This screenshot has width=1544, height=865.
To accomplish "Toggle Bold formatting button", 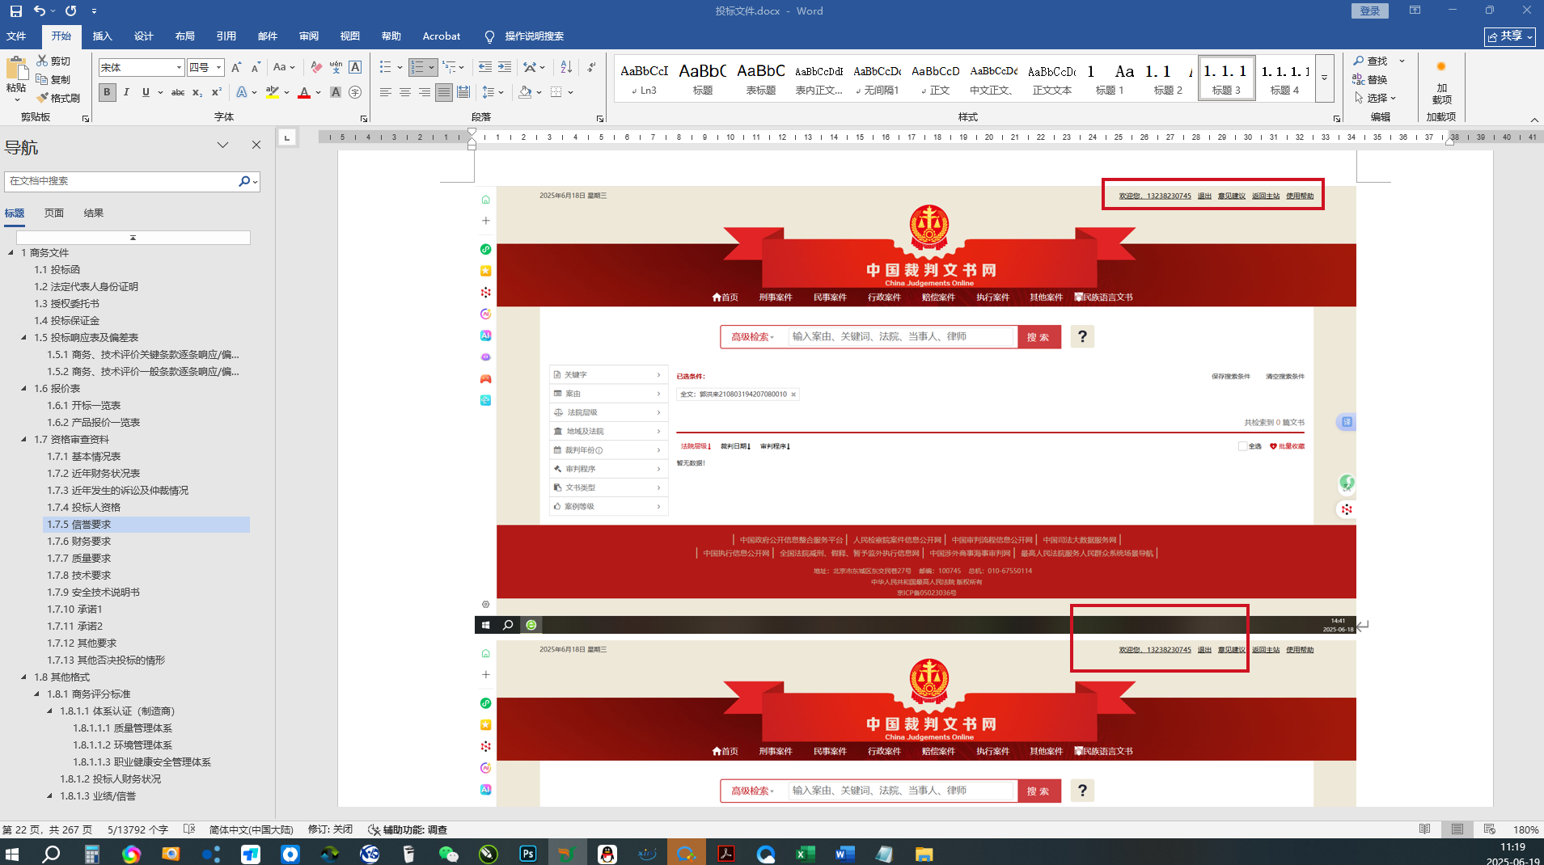I will 107,93.
